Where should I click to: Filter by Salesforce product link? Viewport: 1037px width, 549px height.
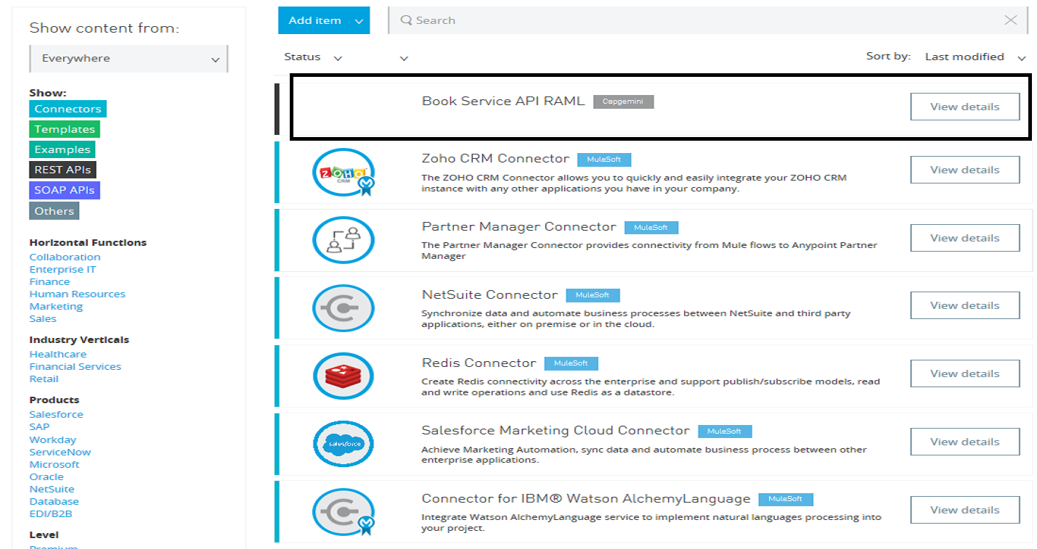click(x=56, y=414)
